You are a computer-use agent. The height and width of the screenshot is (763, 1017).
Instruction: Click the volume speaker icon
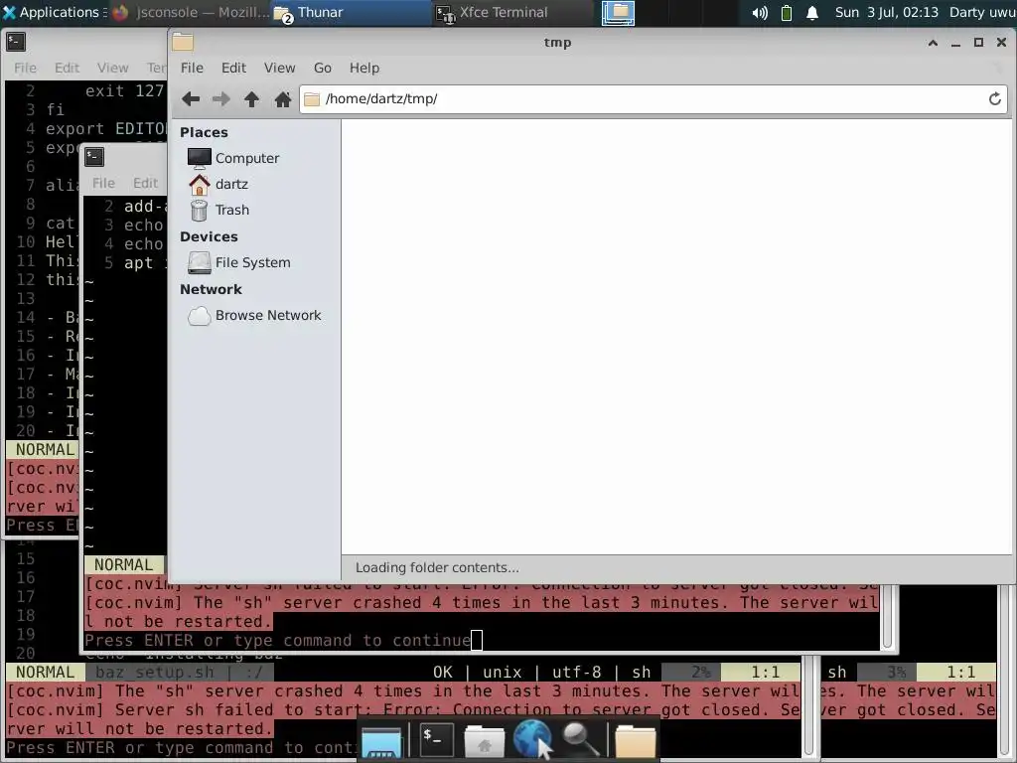[760, 13]
